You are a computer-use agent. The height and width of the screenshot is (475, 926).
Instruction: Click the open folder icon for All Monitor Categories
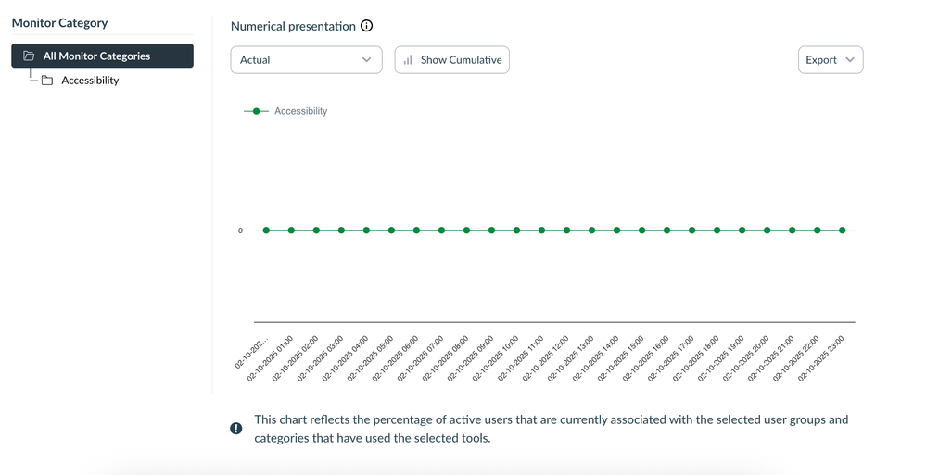[x=29, y=56]
